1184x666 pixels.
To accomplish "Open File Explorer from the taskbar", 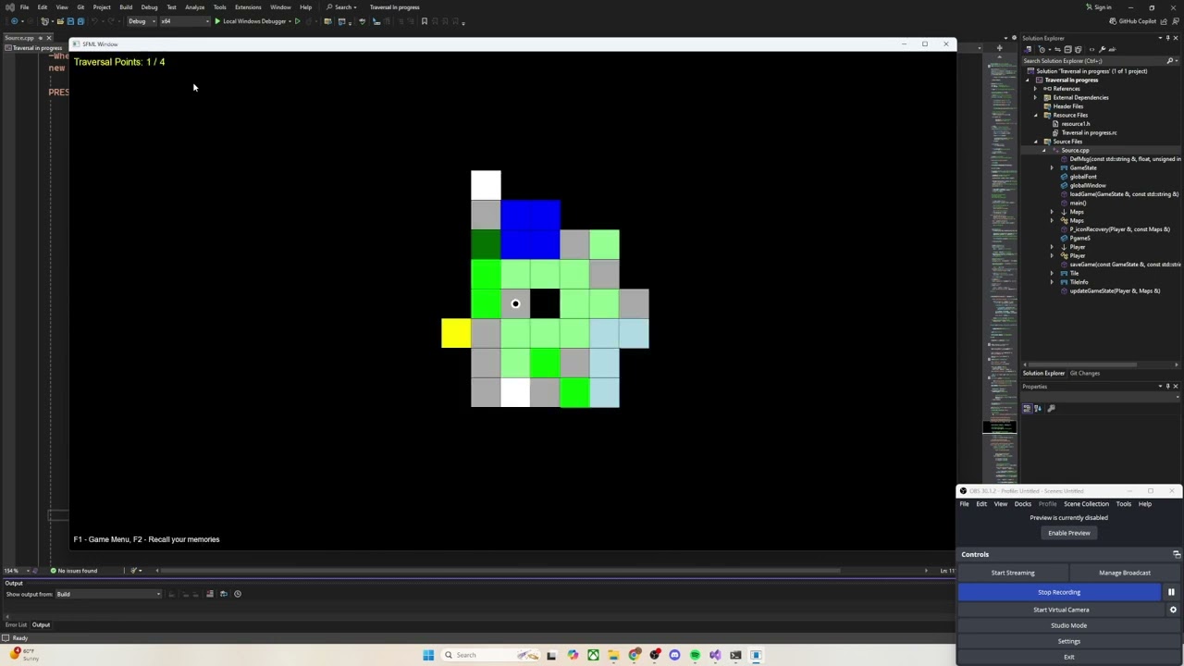I will pyautogui.click(x=613, y=655).
